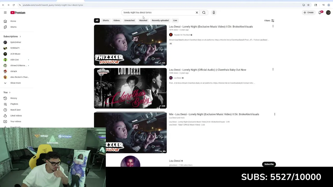Open Lou Deezi channel profile picture
The height and width of the screenshot is (187, 333).
130,161
